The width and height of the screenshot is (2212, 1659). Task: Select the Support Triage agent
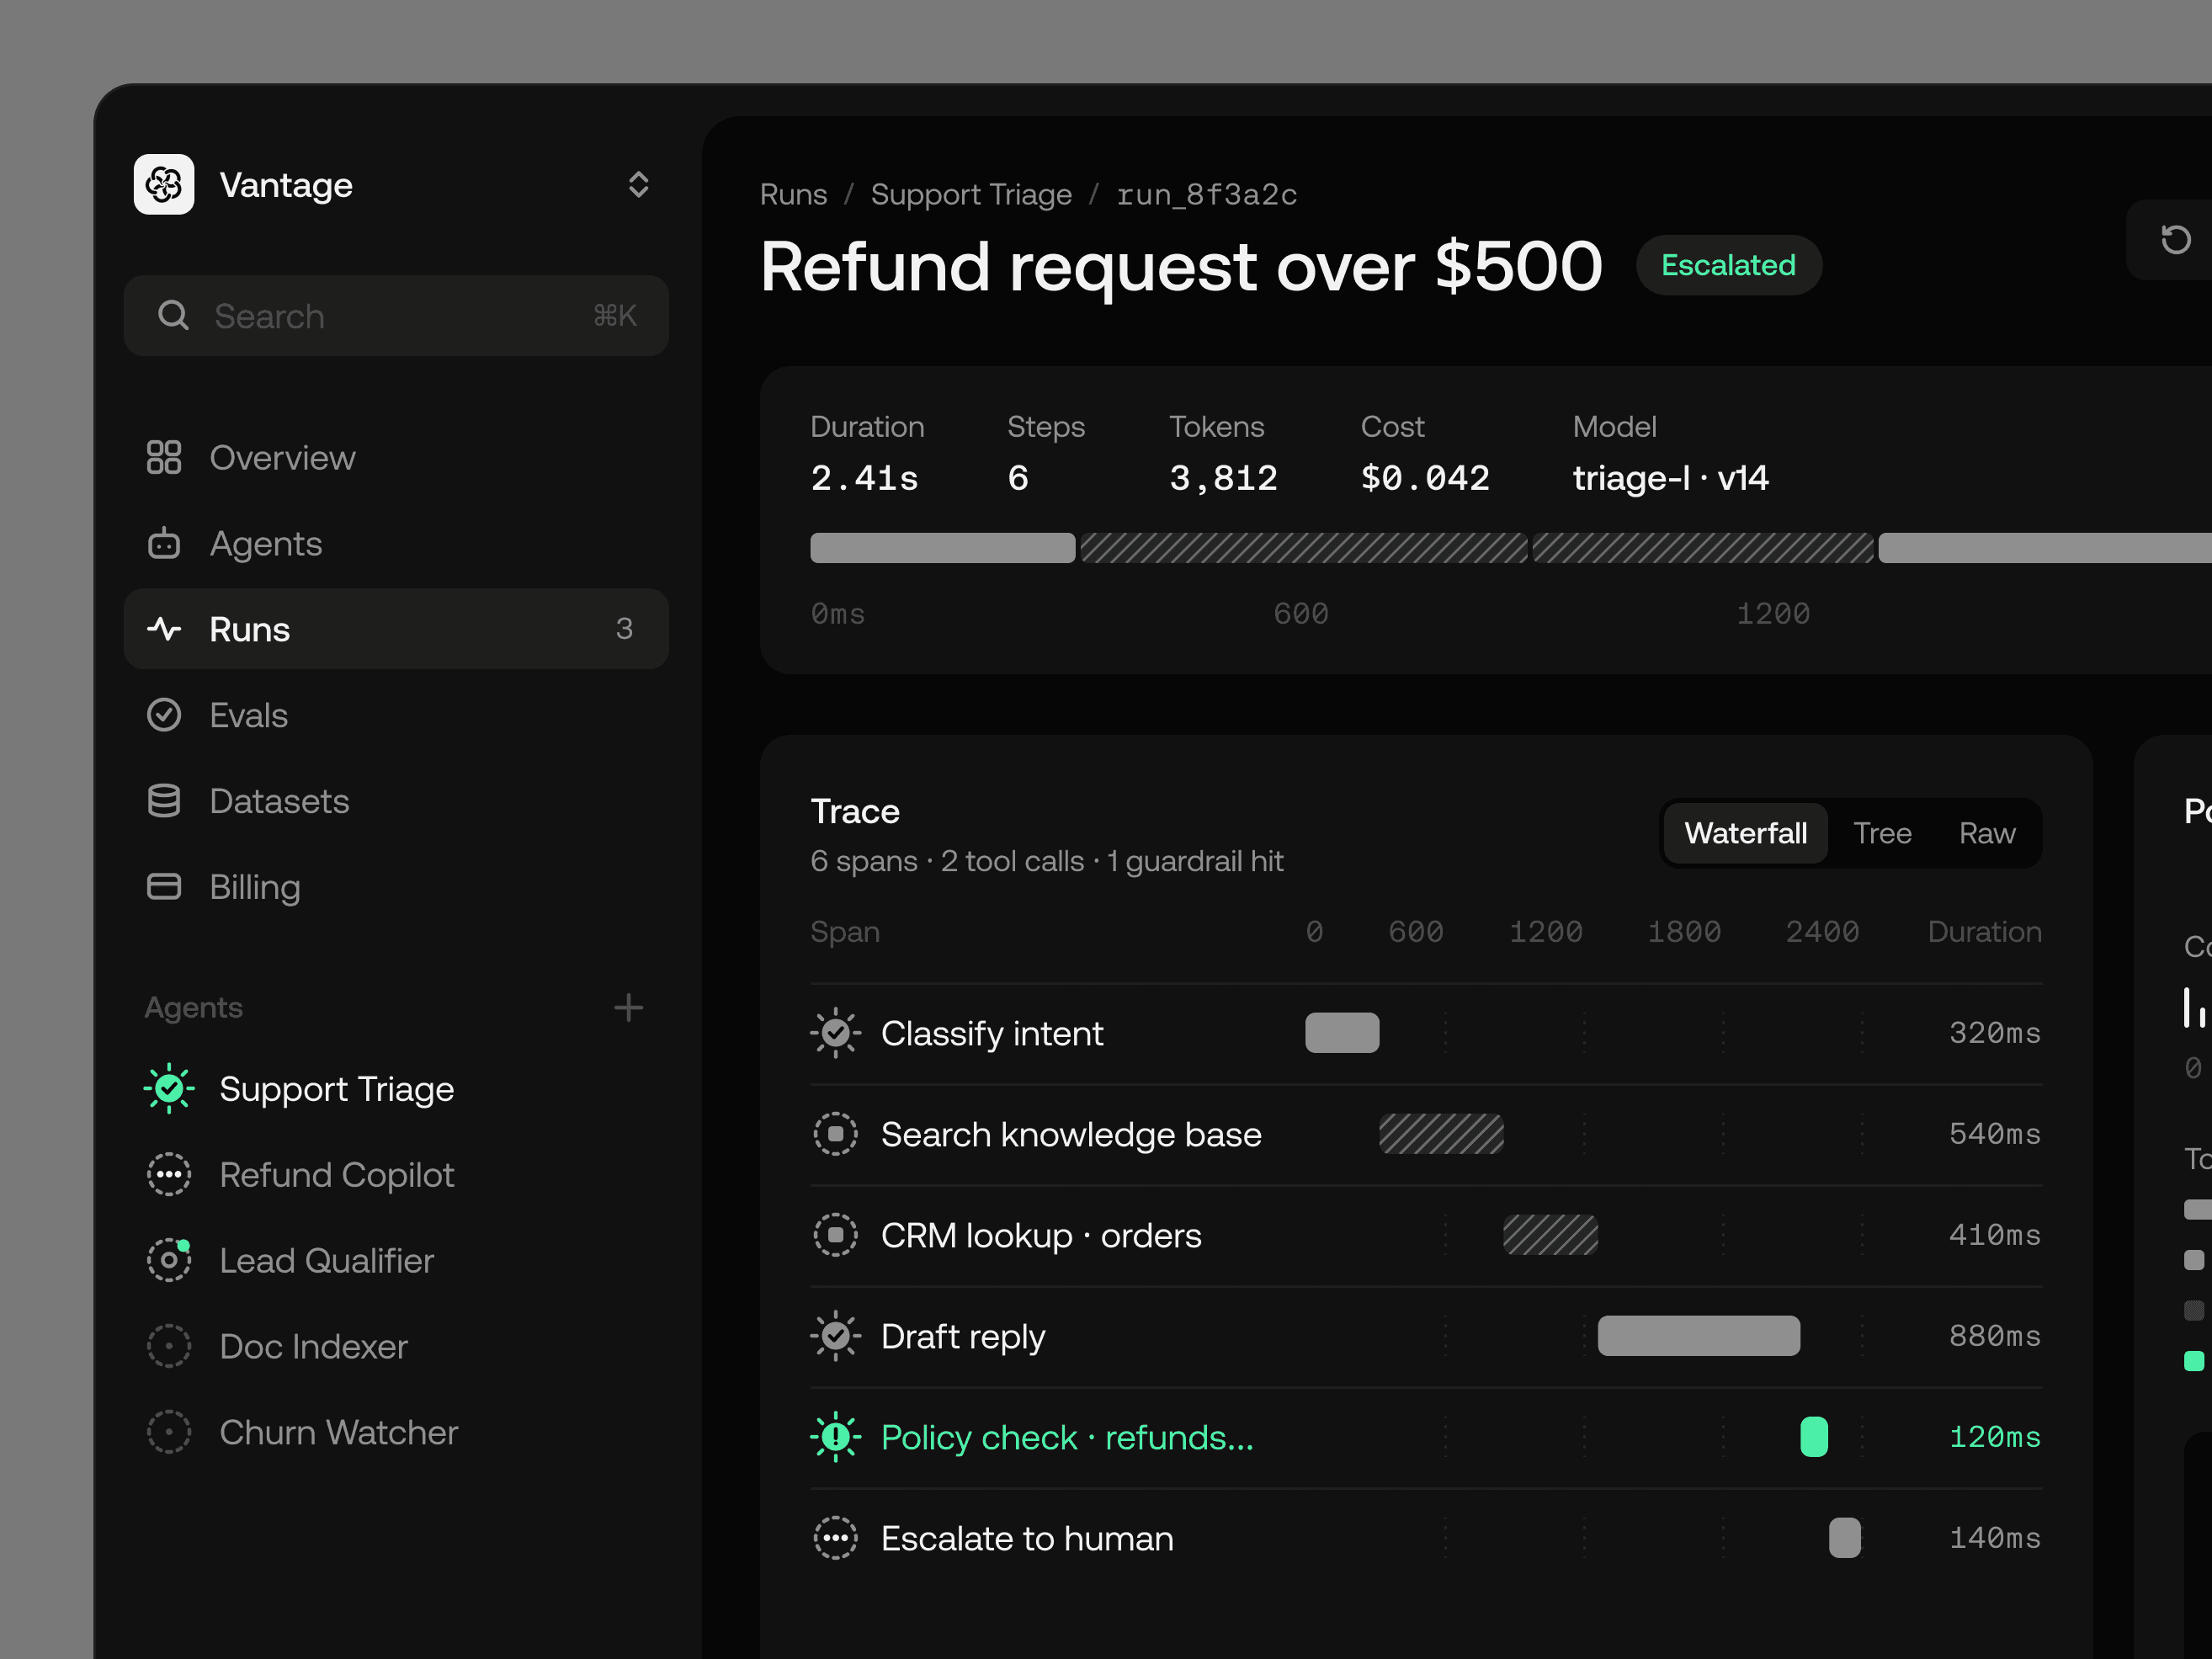(396, 1089)
